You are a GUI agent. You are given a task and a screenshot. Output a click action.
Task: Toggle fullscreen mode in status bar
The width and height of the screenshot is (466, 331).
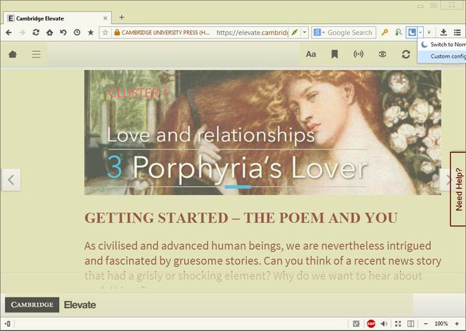398,324
